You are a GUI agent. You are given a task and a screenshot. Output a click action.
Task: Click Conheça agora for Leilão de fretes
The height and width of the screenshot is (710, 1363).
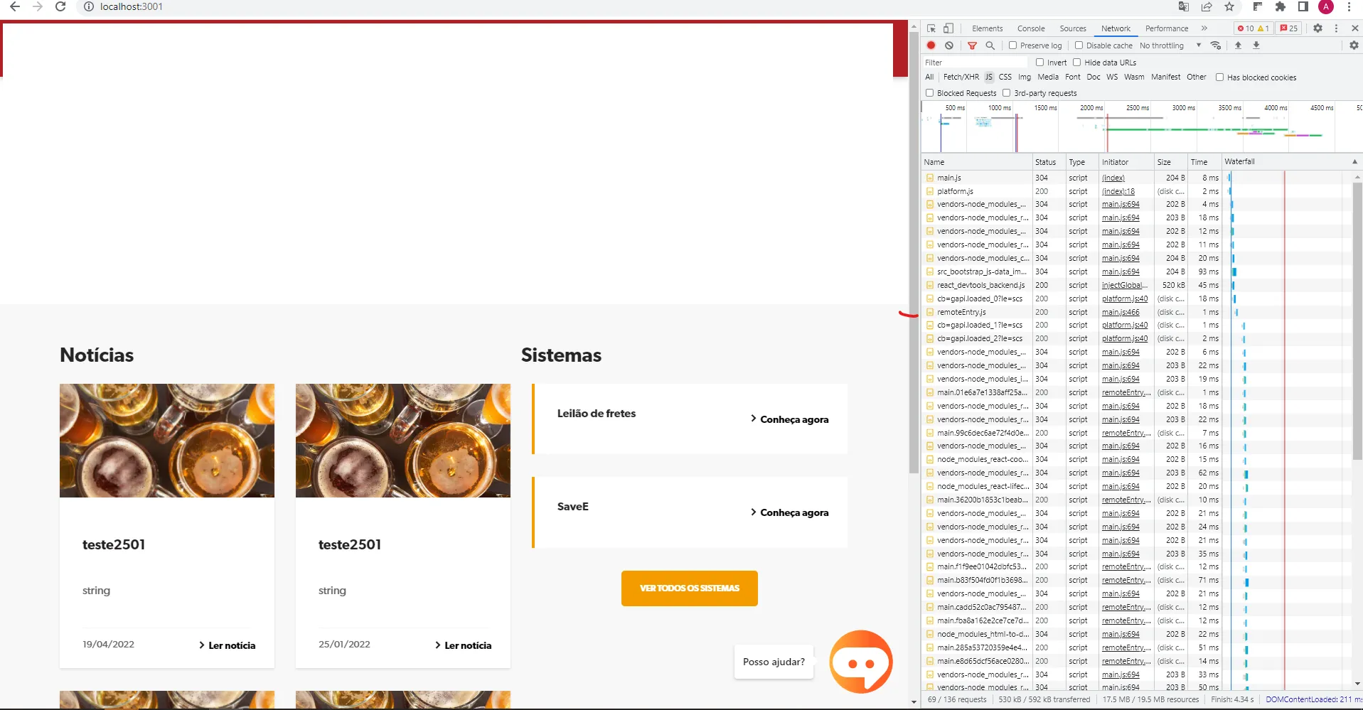789,419
